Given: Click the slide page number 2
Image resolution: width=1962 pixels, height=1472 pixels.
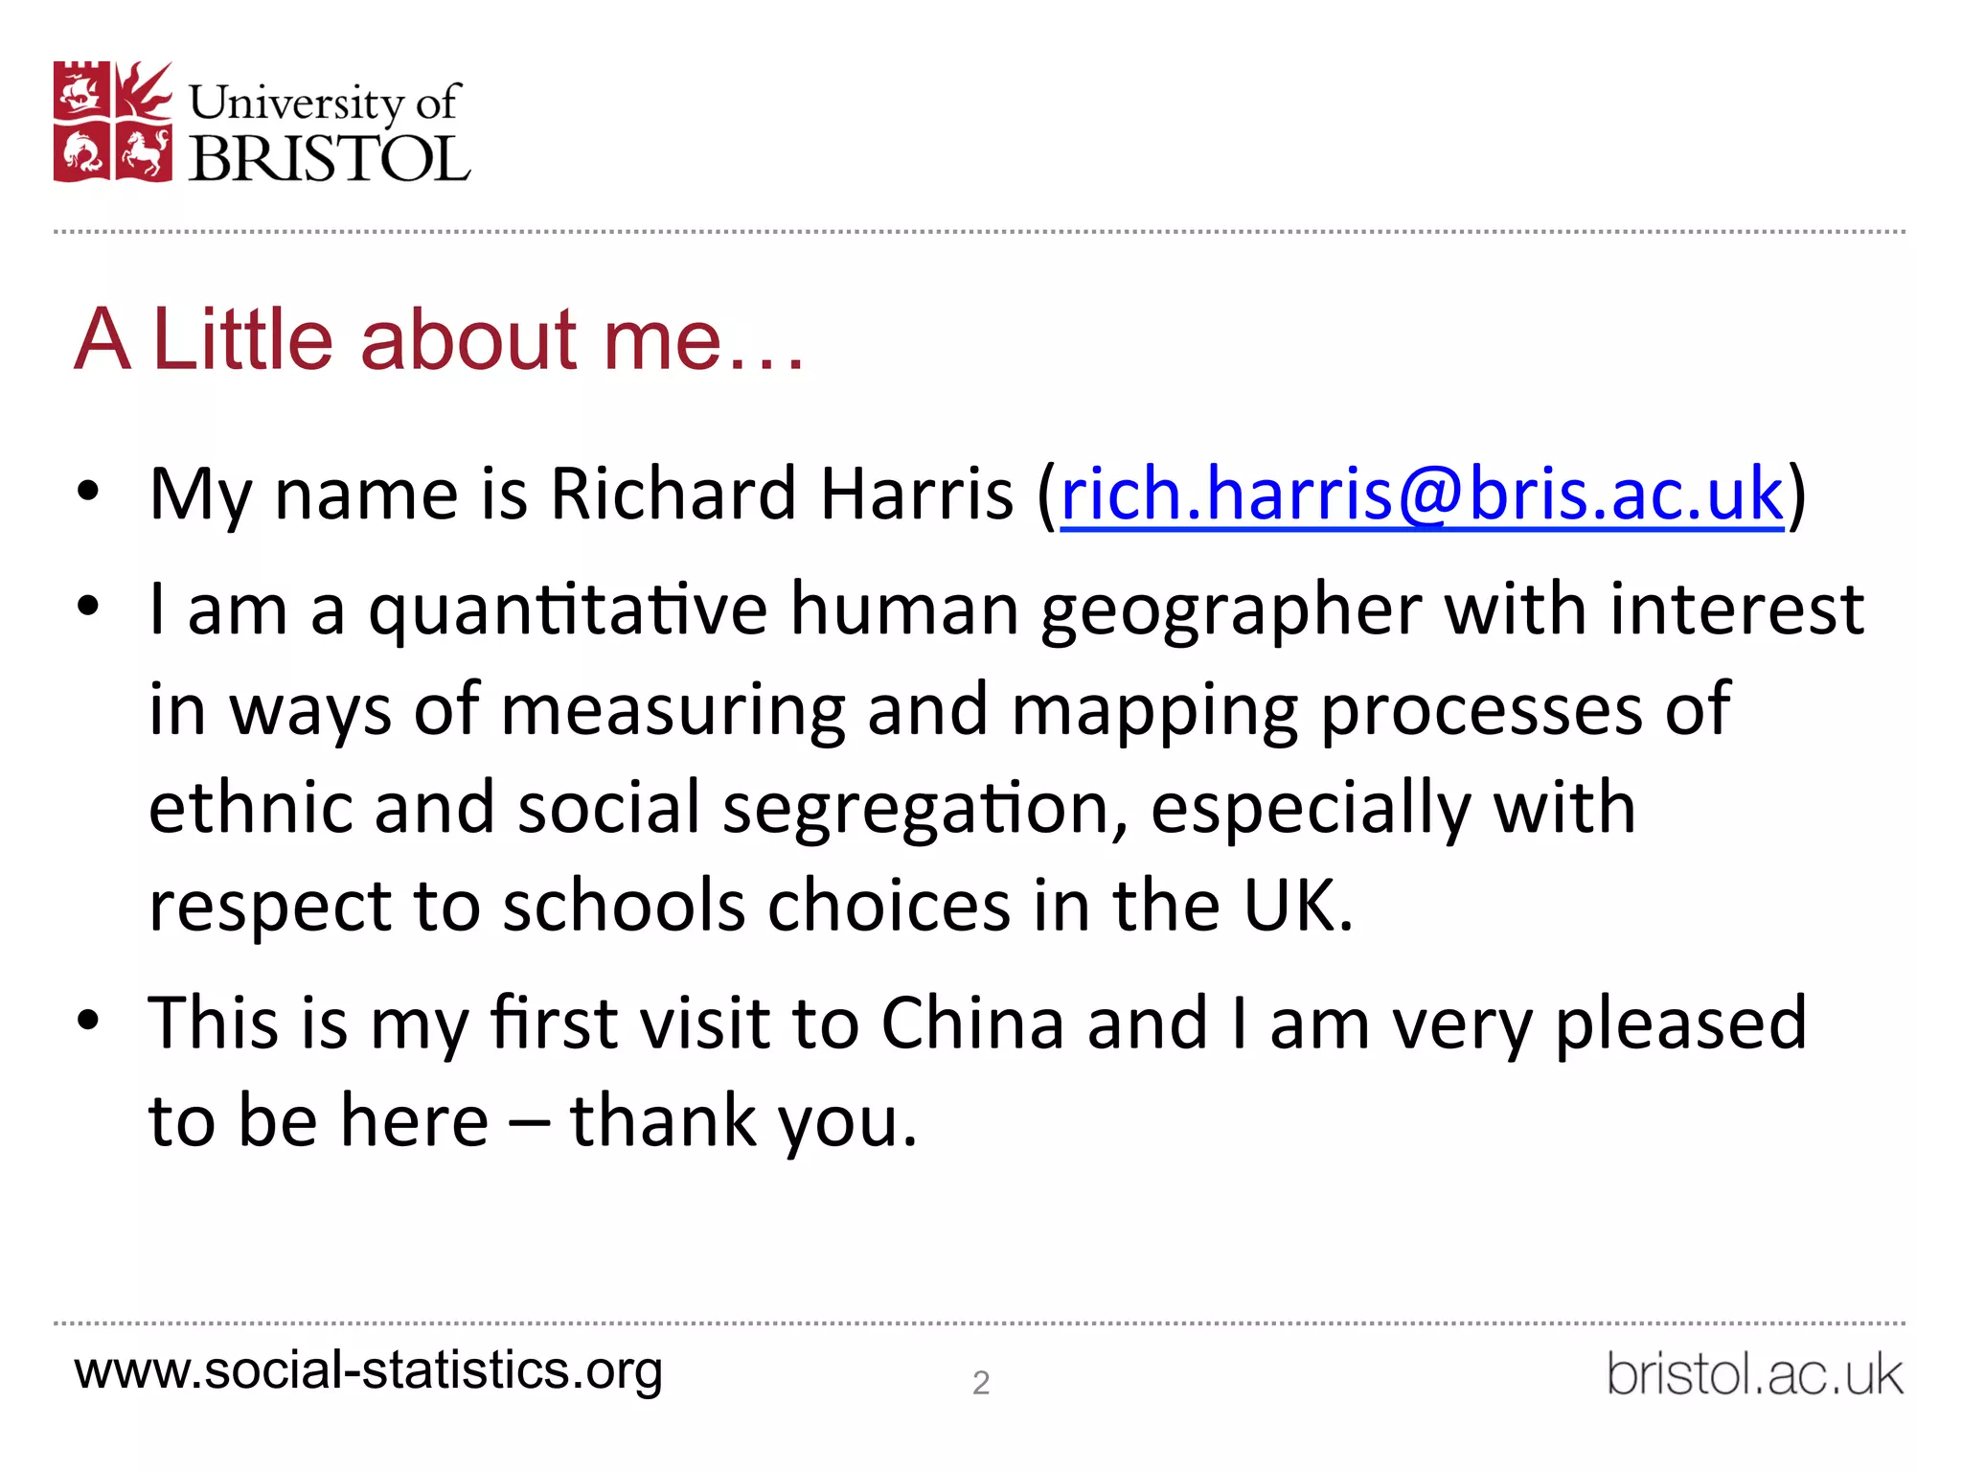Looking at the screenshot, I should (980, 1382).
